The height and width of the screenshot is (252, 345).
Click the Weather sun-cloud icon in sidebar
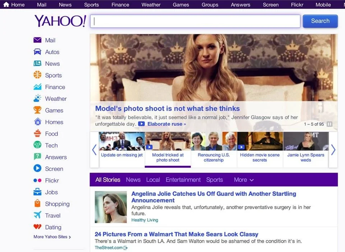[x=37, y=98]
